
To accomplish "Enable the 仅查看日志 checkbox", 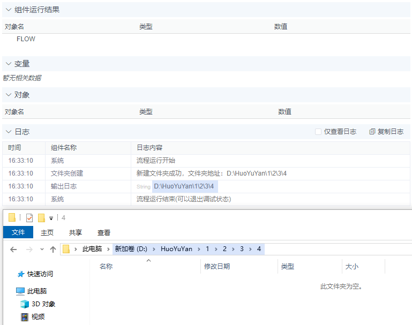I will (318, 132).
